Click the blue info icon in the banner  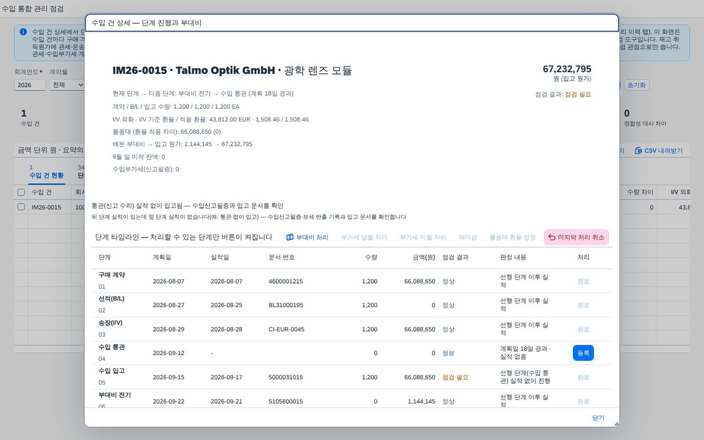(23, 32)
